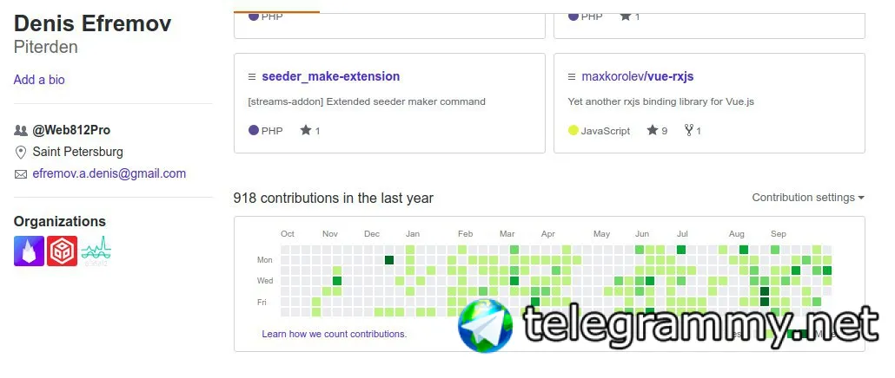Click the star count on vue-rxjs
The height and width of the screenshot is (378, 895).
(x=665, y=131)
